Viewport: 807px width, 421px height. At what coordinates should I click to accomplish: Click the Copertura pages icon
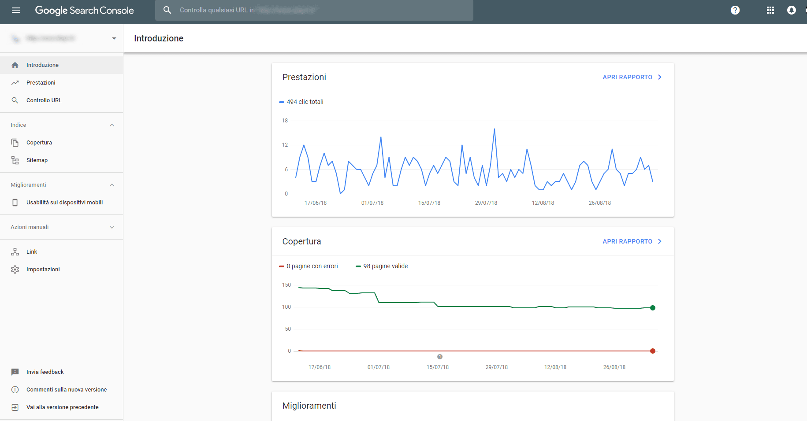click(x=15, y=143)
